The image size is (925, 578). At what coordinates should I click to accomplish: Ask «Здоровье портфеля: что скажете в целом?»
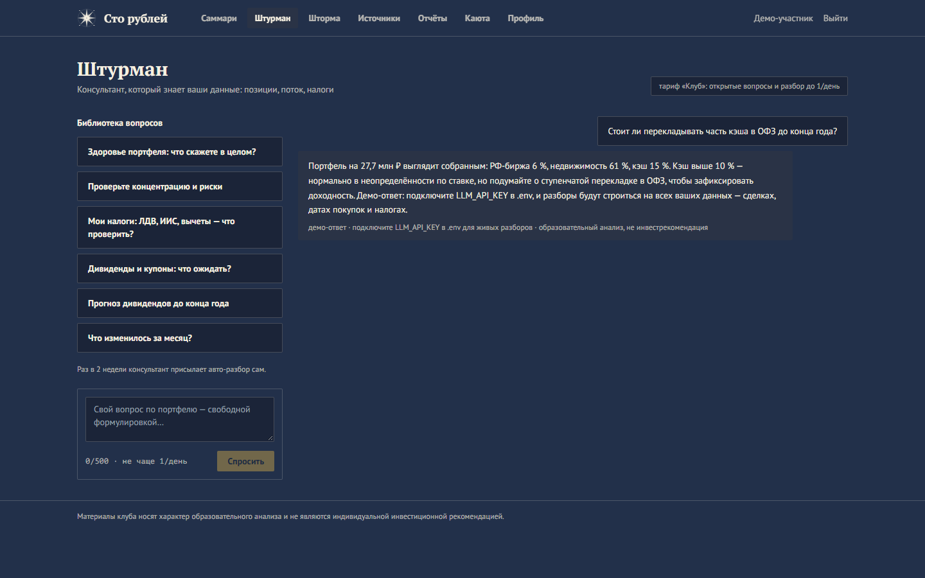[x=180, y=152]
